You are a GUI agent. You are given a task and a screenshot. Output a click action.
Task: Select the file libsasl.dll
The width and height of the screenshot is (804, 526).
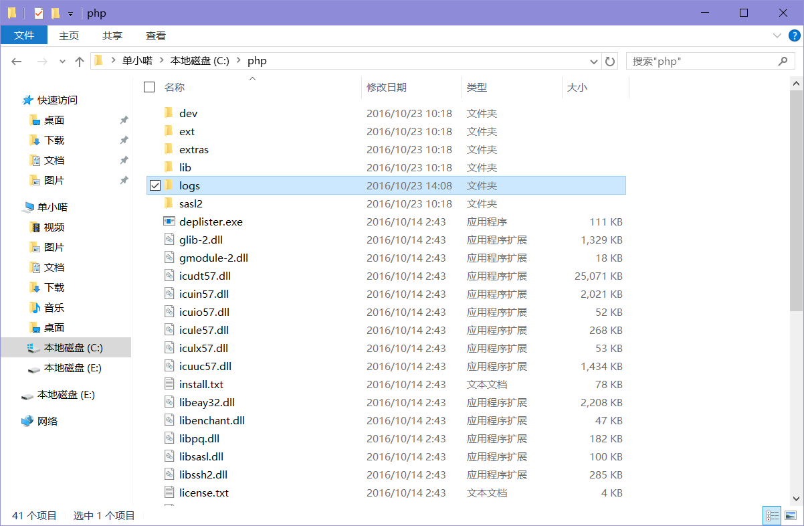(x=201, y=456)
